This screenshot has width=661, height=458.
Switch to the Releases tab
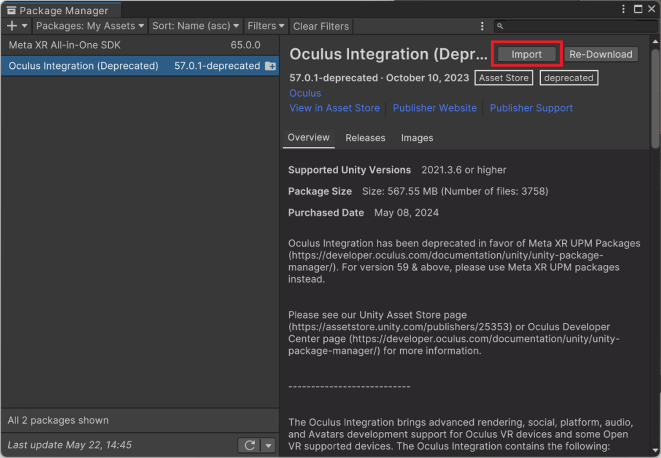point(365,138)
